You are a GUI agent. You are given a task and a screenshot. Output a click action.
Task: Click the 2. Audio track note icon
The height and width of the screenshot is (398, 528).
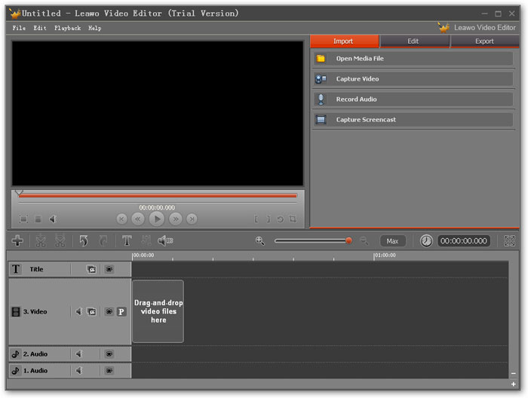(x=15, y=354)
